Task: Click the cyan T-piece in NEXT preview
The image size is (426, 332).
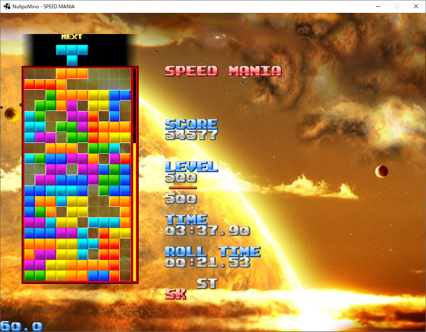Action: coord(72,55)
